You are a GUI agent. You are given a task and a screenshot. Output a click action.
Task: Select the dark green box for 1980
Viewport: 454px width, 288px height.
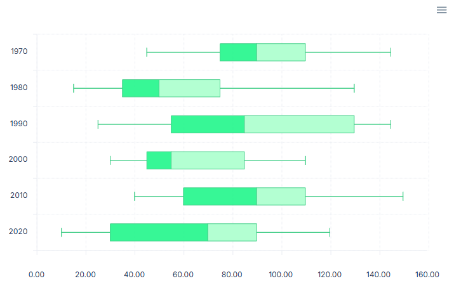click(140, 88)
